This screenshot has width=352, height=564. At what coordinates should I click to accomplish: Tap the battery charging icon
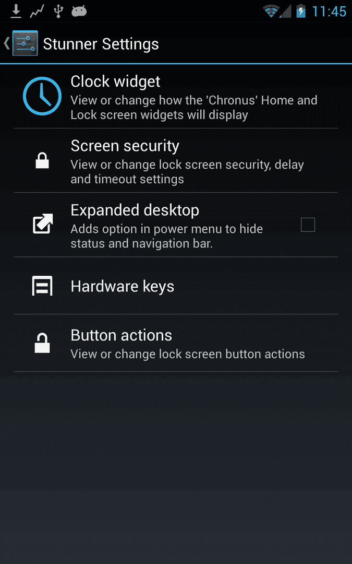pos(301,11)
